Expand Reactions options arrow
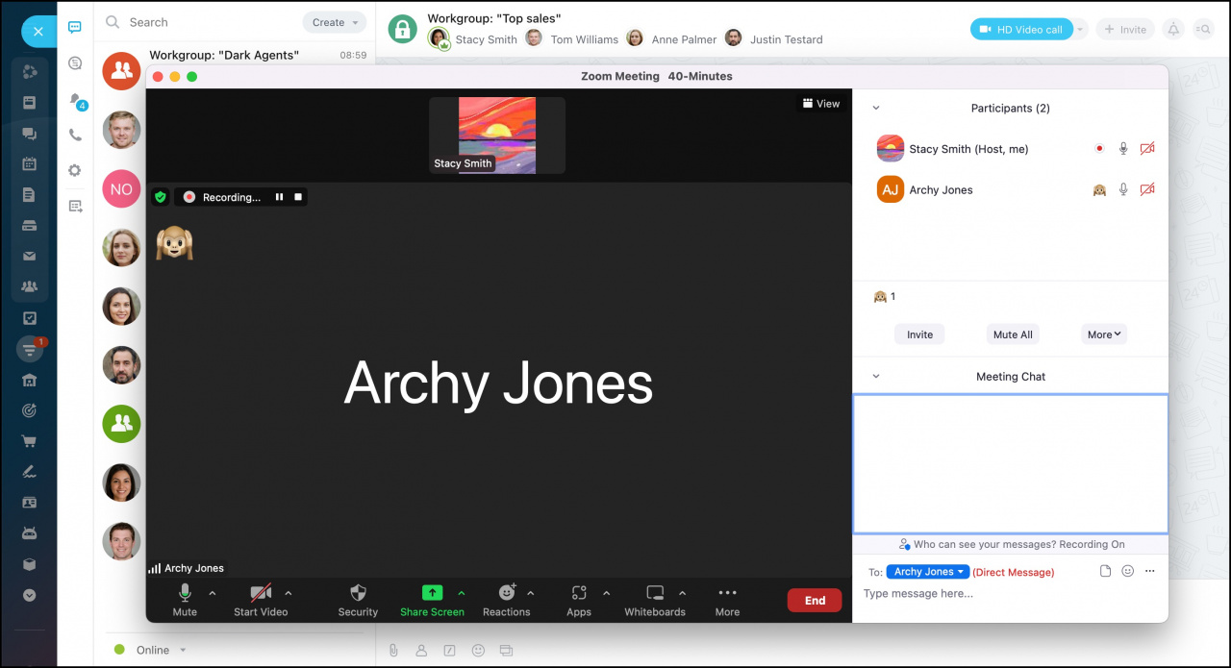This screenshot has width=1231, height=668. pyautogui.click(x=531, y=593)
